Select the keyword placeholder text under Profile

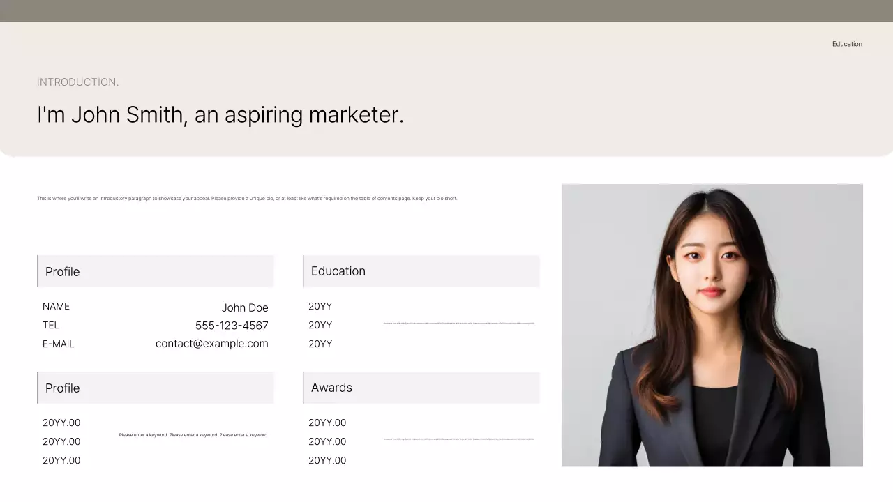(193, 434)
